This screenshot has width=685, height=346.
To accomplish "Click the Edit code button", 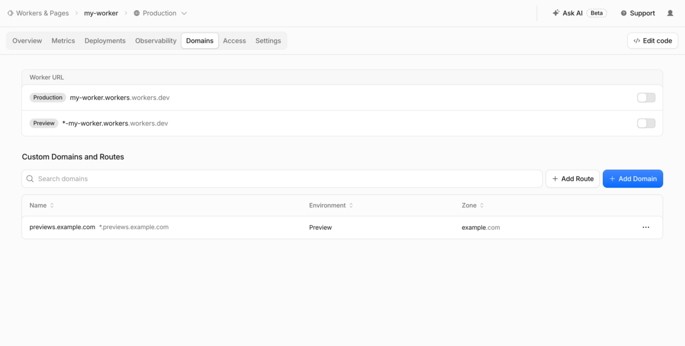I will [653, 41].
